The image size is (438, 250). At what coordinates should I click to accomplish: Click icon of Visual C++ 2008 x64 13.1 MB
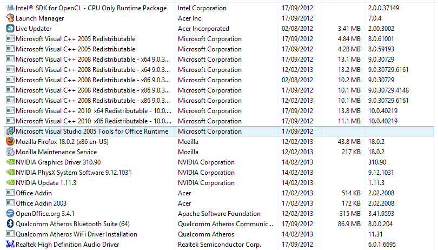(10, 60)
